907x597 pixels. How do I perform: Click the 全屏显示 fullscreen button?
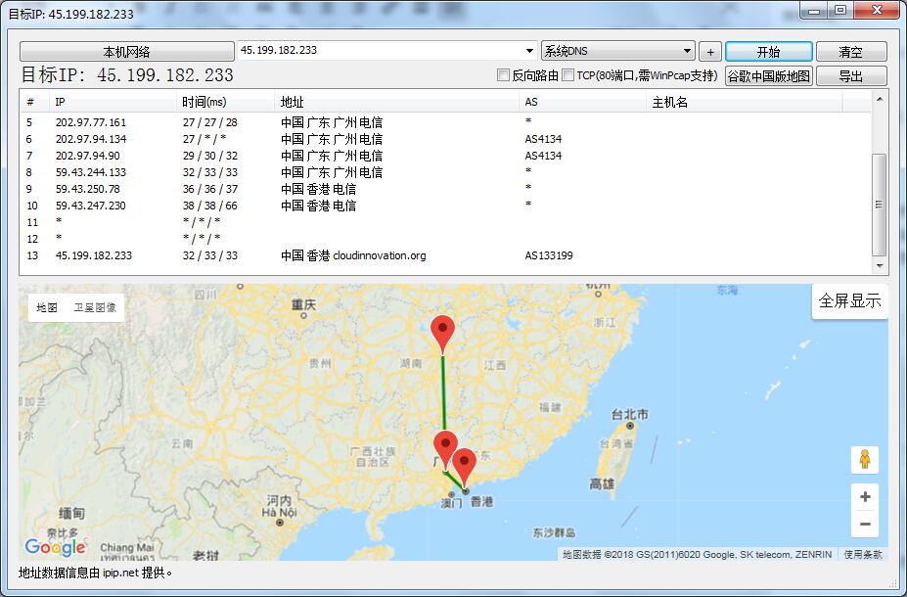tap(849, 301)
